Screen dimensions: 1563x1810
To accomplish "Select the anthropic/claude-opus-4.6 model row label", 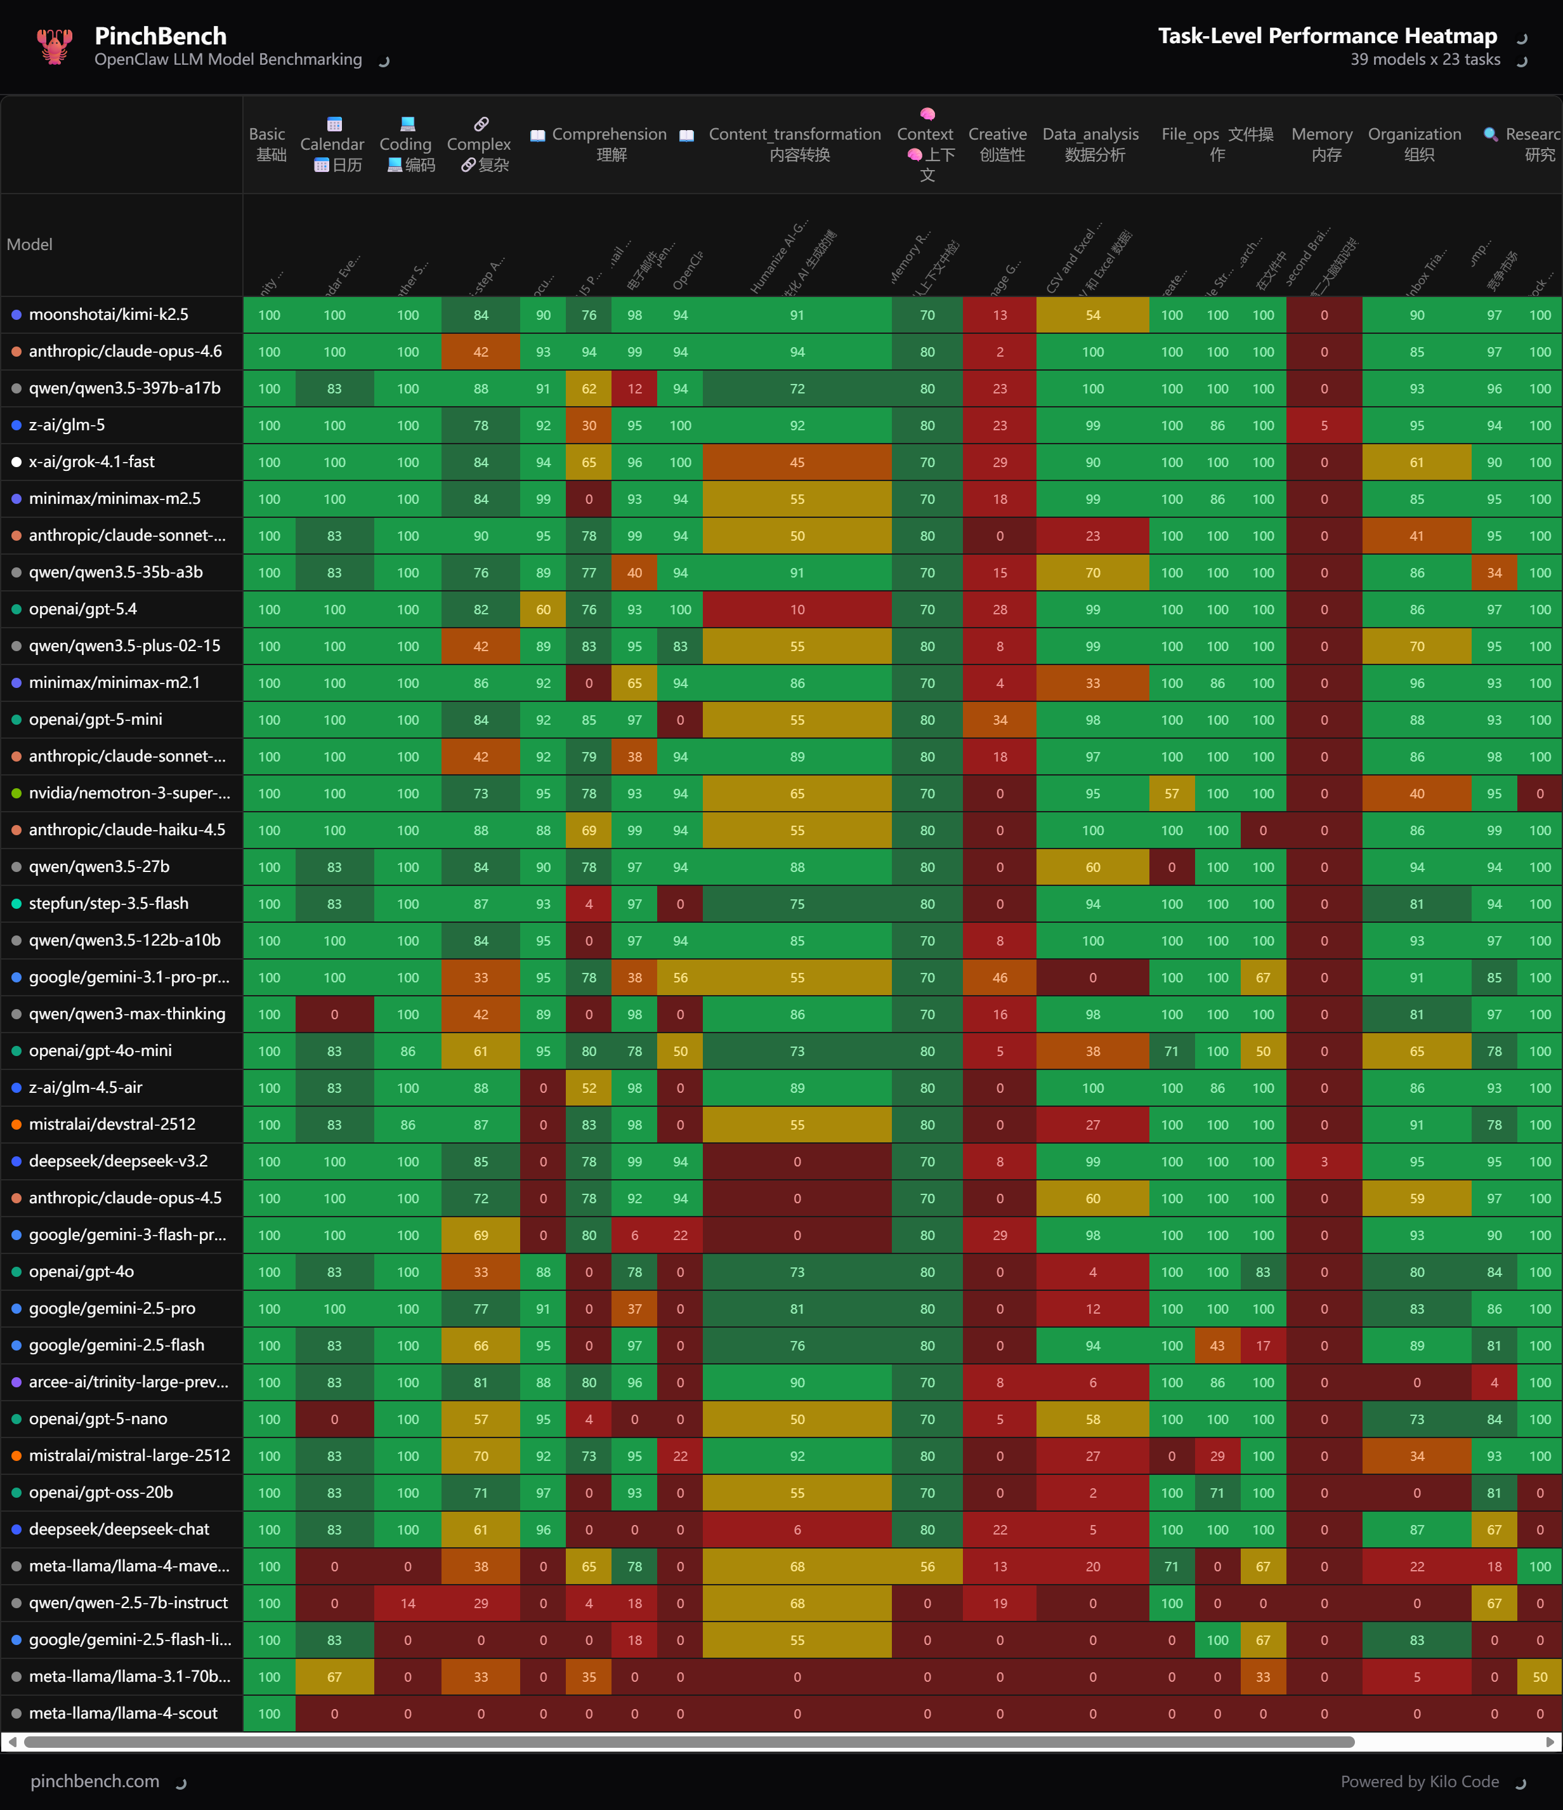I will 125,351.
